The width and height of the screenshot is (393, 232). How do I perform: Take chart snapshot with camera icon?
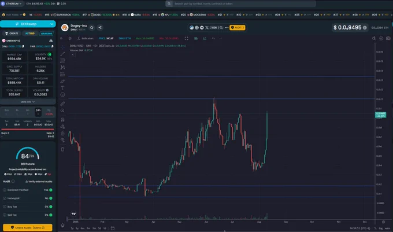click(x=388, y=38)
